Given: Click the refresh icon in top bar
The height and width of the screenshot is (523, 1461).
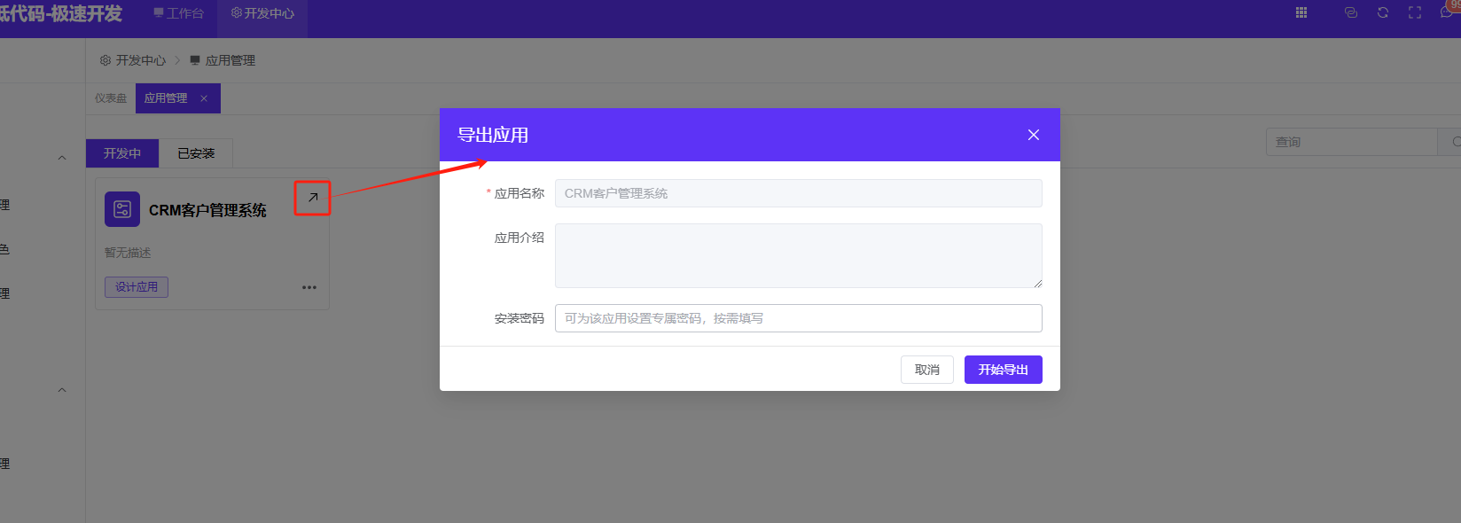Looking at the screenshot, I should point(1383,12).
